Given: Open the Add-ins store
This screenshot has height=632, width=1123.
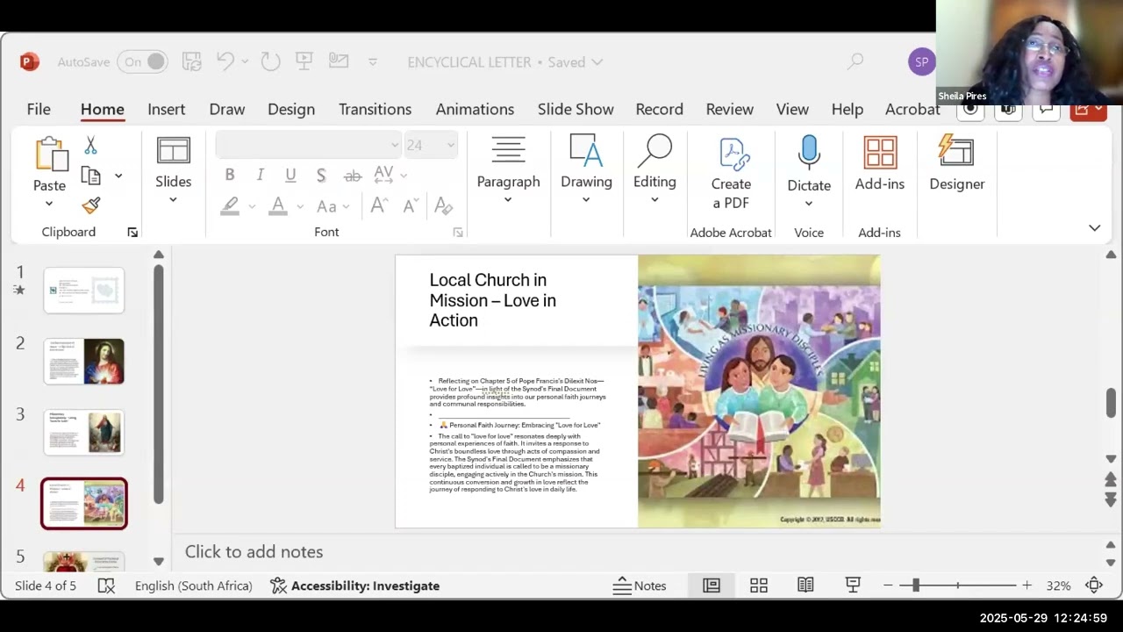Looking at the screenshot, I should 879,163.
